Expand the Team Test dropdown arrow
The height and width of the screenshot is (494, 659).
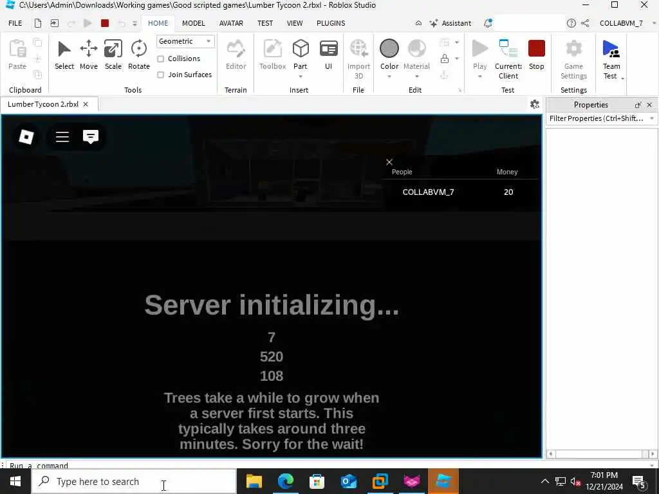(x=622, y=78)
